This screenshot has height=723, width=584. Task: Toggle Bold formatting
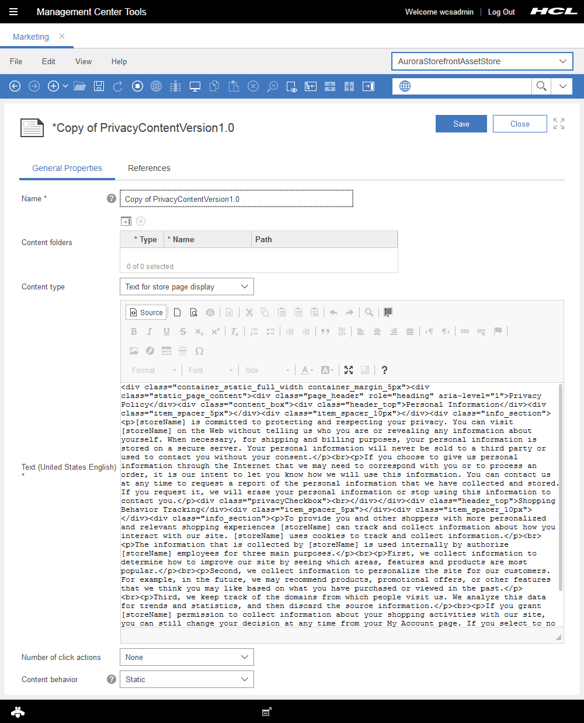(x=134, y=331)
